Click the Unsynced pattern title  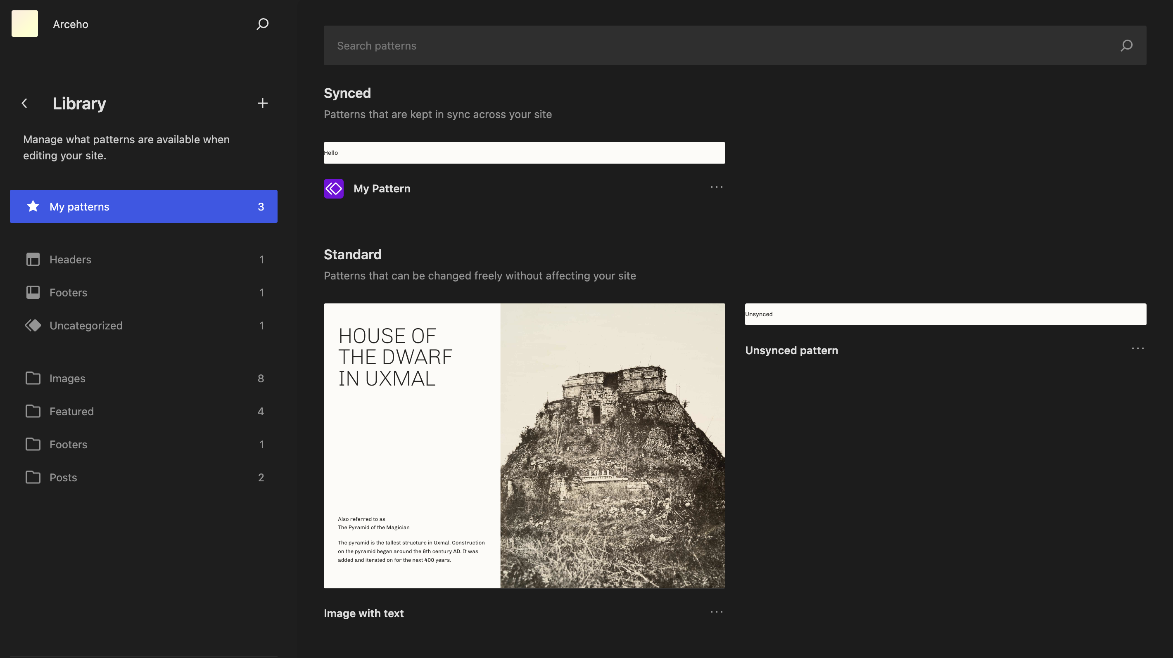tap(791, 350)
